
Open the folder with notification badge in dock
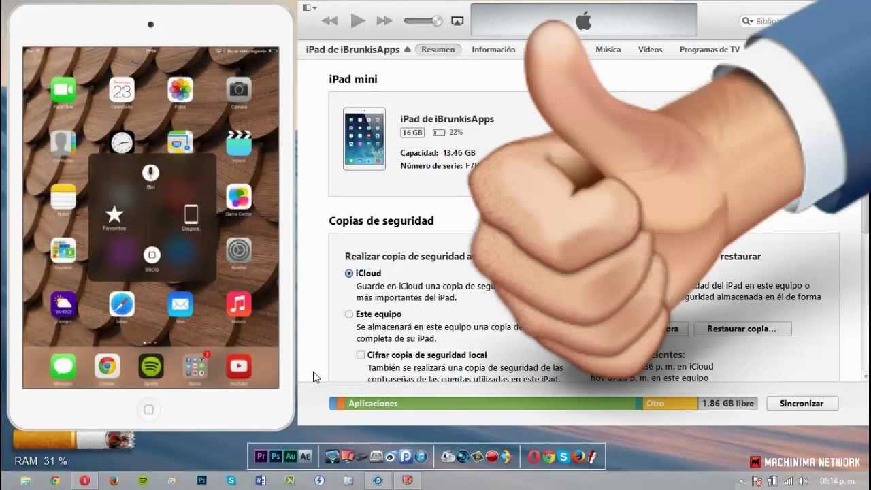coord(195,366)
